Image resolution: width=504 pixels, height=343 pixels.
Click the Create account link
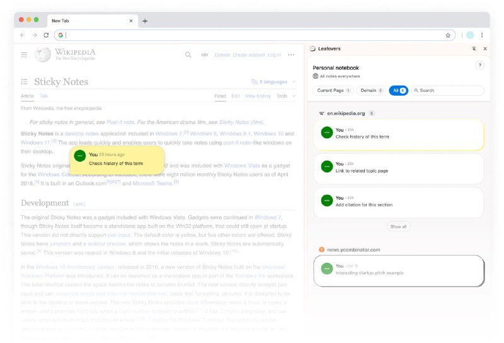(x=249, y=55)
